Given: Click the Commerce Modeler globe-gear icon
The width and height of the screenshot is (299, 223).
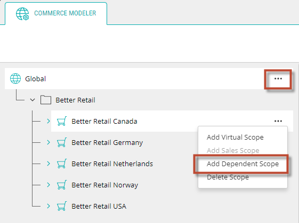Looking at the screenshot, I should (x=22, y=14).
